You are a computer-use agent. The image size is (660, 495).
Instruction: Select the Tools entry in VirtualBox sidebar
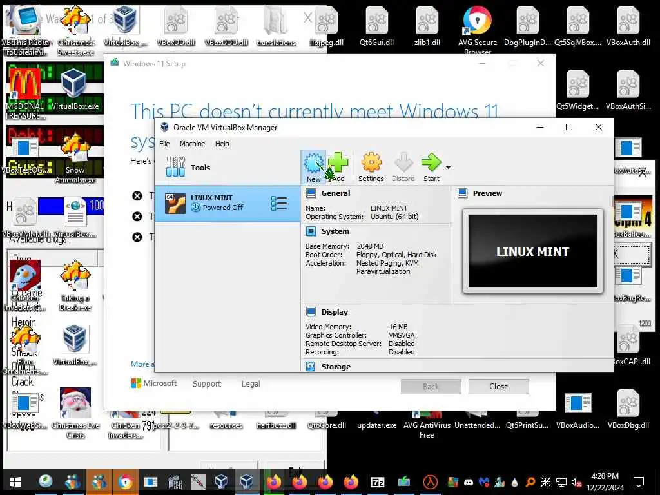(228, 167)
